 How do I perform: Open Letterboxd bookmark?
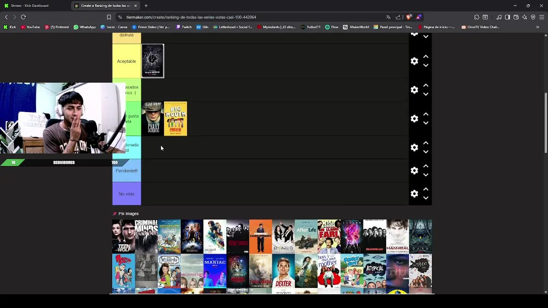coord(233,27)
